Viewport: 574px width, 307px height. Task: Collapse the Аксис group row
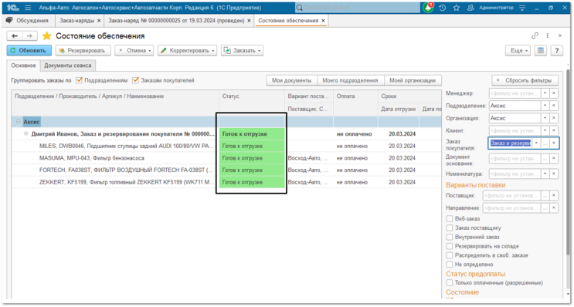click(x=18, y=122)
